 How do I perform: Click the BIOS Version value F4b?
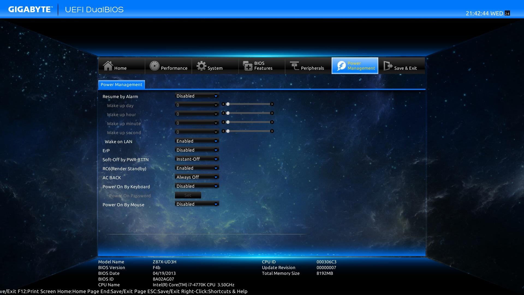coord(156,267)
